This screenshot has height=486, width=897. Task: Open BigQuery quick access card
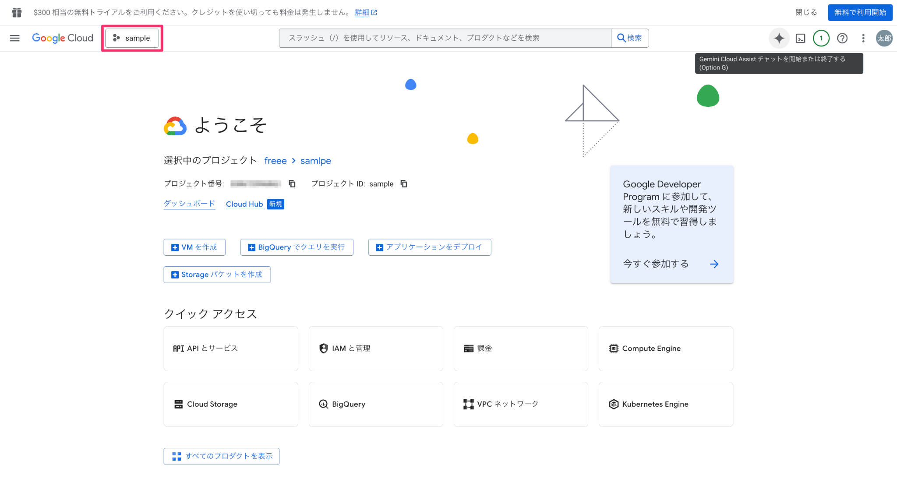pyautogui.click(x=376, y=404)
